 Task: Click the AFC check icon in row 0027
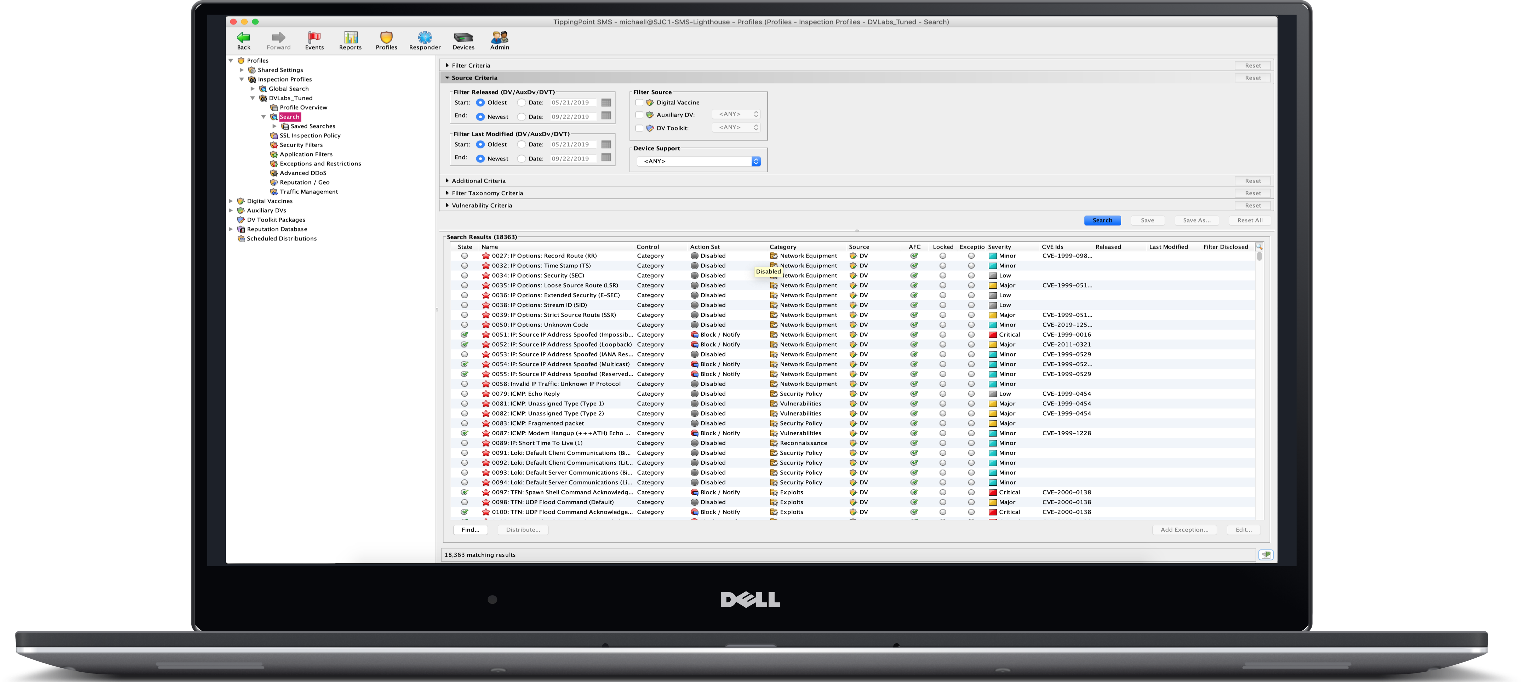(914, 256)
